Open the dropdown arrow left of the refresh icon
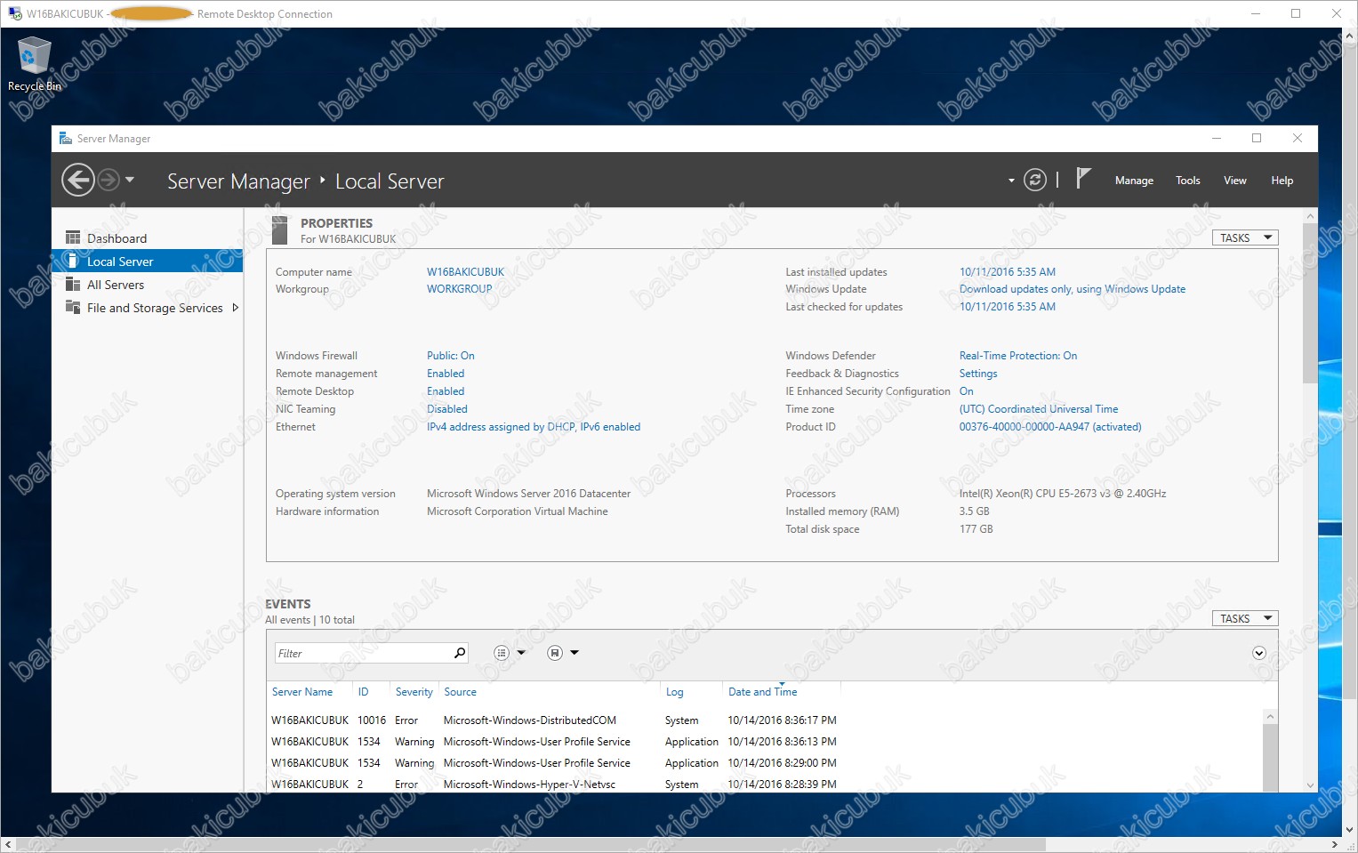 1011,181
